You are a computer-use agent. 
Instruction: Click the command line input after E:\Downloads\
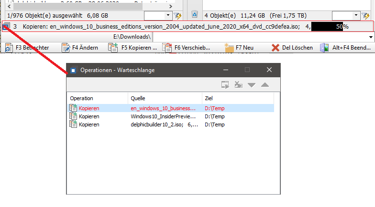coord(258,37)
